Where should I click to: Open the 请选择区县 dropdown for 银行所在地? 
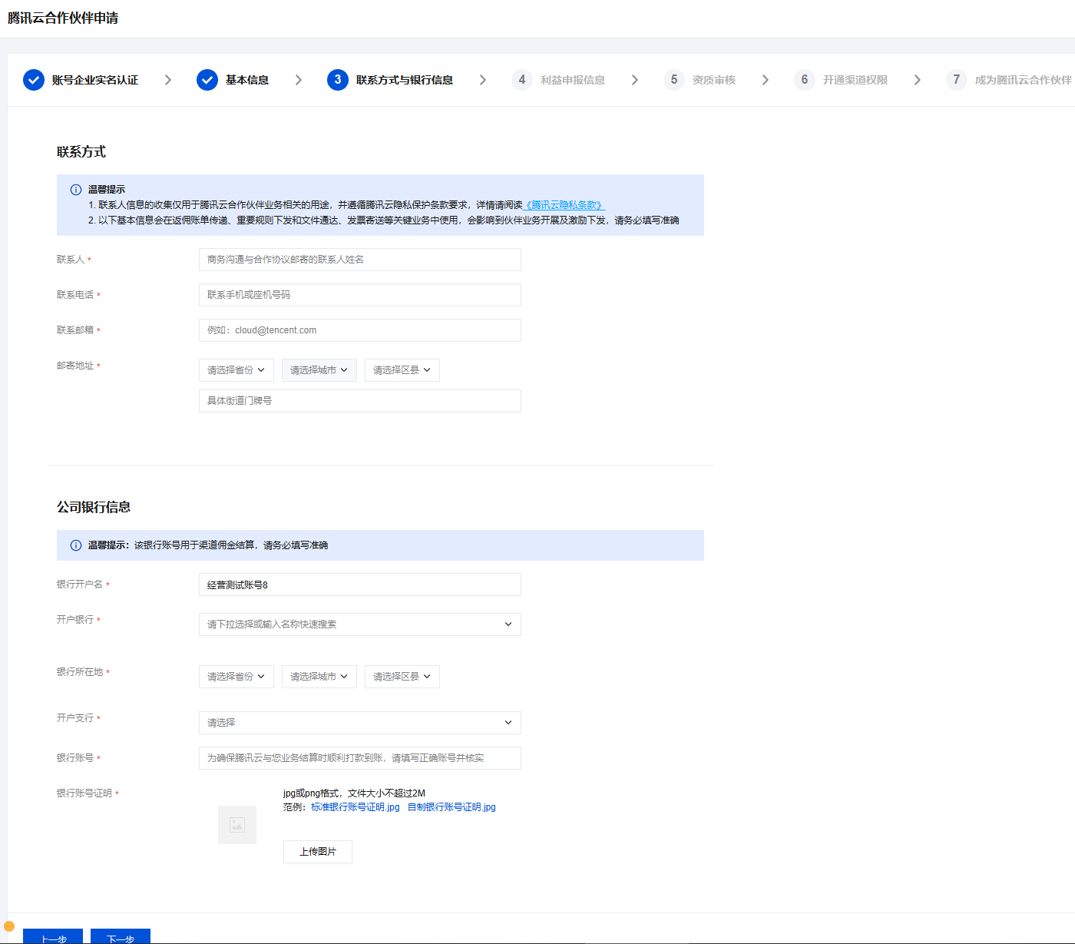pos(402,677)
